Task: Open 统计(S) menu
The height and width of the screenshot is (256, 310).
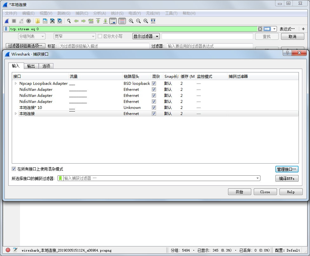Action: pyautogui.click(x=117, y=13)
